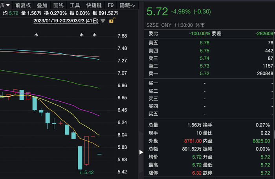Click the 快捷键 shortcuts button

coord(94,5)
